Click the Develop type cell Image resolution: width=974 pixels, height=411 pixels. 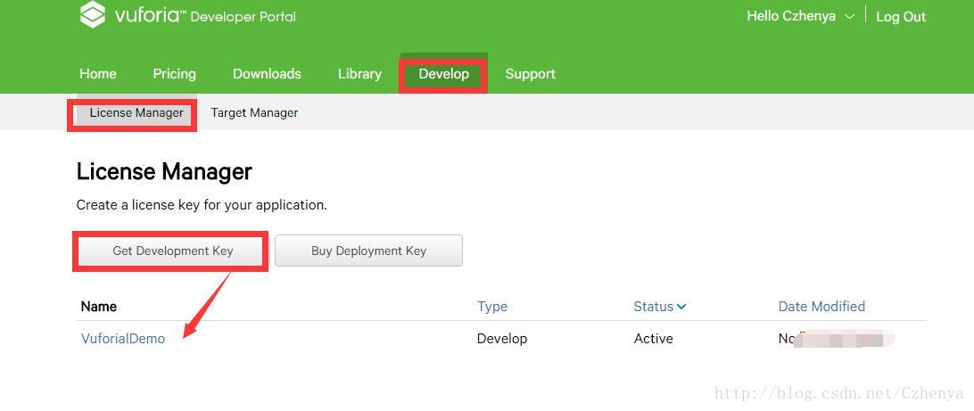(502, 339)
